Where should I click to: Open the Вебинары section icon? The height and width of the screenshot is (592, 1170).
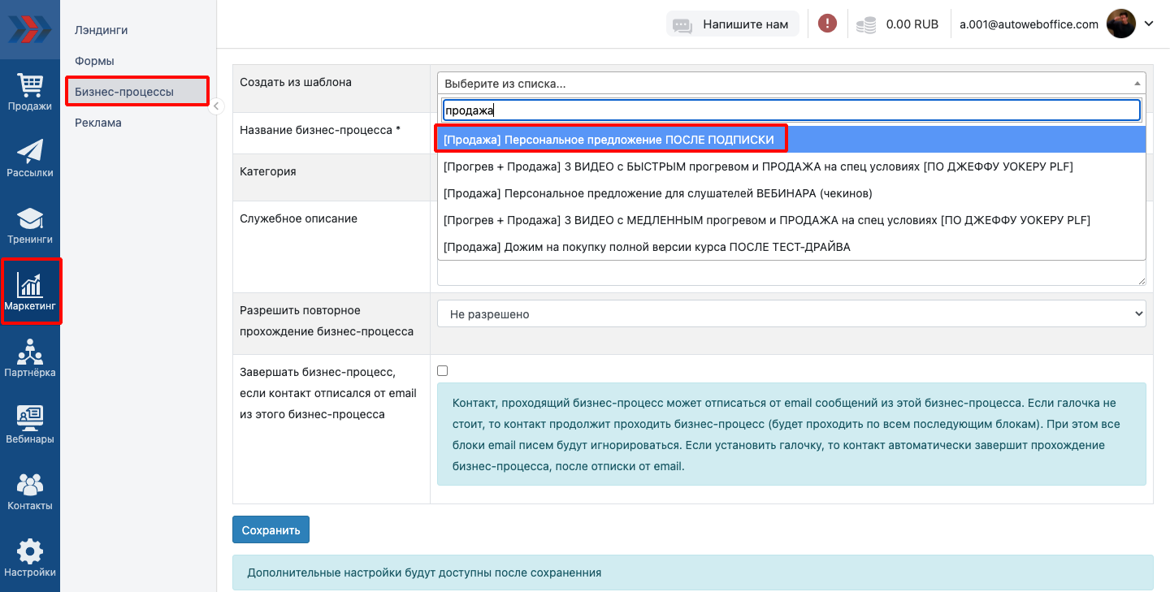pyautogui.click(x=30, y=425)
